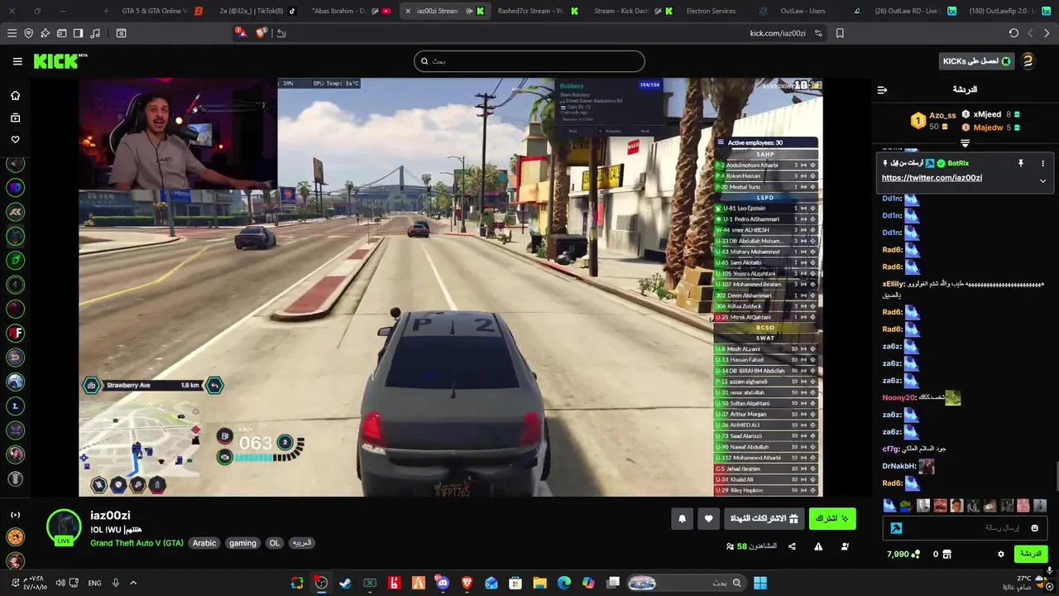This screenshot has height=596, width=1059.
Task: Toggle the taskbar volume speaker icon
Action: [60, 583]
